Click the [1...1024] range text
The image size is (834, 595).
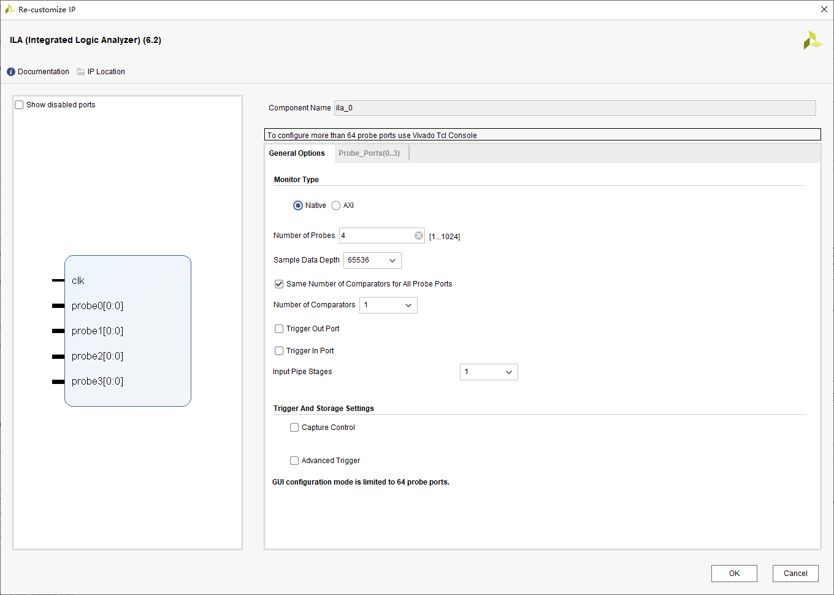445,237
